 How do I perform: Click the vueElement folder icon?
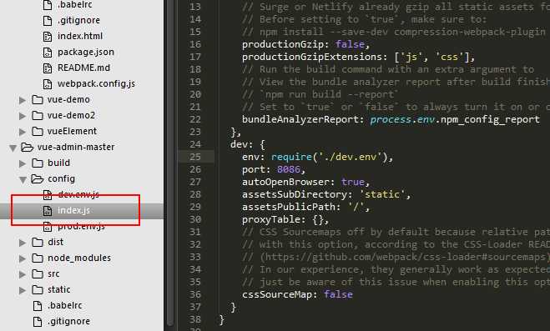tap(38, 132)
